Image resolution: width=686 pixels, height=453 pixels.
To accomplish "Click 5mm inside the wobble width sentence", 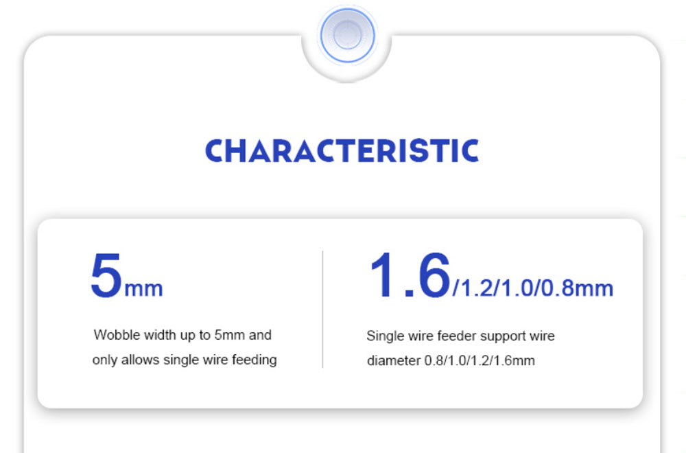I will tap(229, 335).
